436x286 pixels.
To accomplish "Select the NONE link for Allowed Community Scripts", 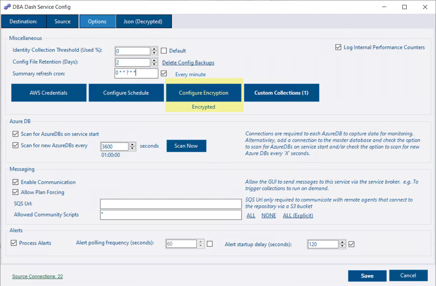I will click(x=268, y=215).
